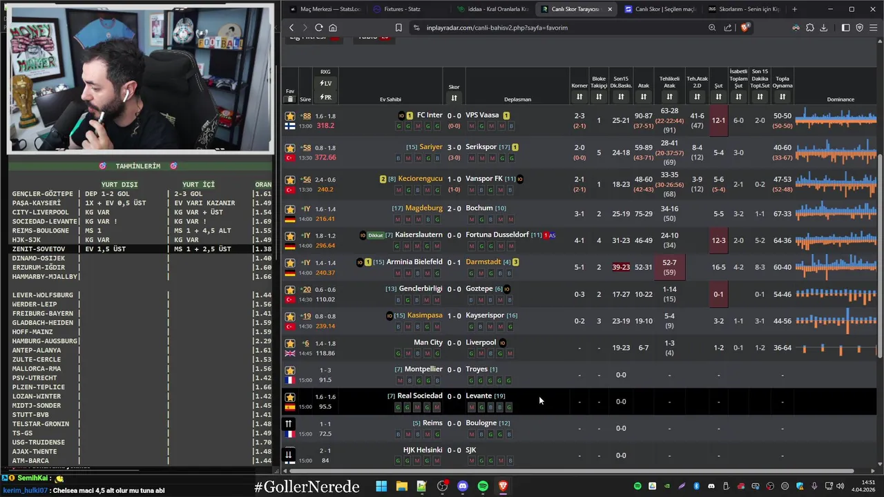The image size is (884, 497).
Task: Open Sariyer team link
Action: point(431,147)
